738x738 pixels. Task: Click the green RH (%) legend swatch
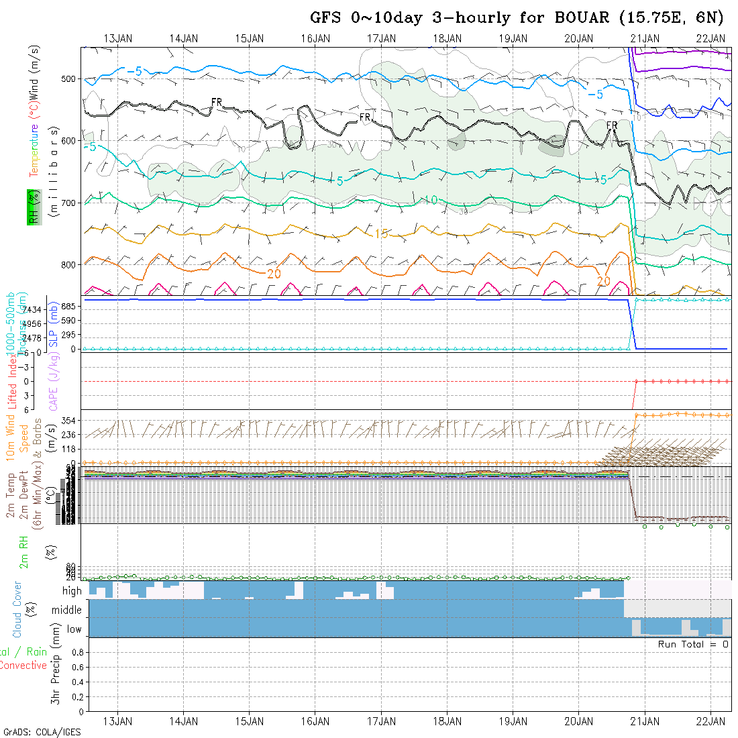pyautogui.click(x=31, y=207)
